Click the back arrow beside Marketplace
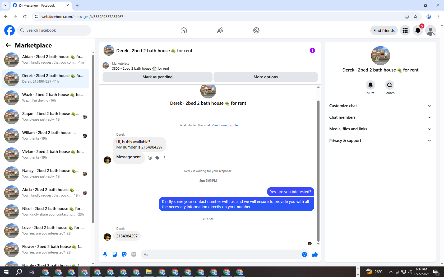 pos(8,45)
